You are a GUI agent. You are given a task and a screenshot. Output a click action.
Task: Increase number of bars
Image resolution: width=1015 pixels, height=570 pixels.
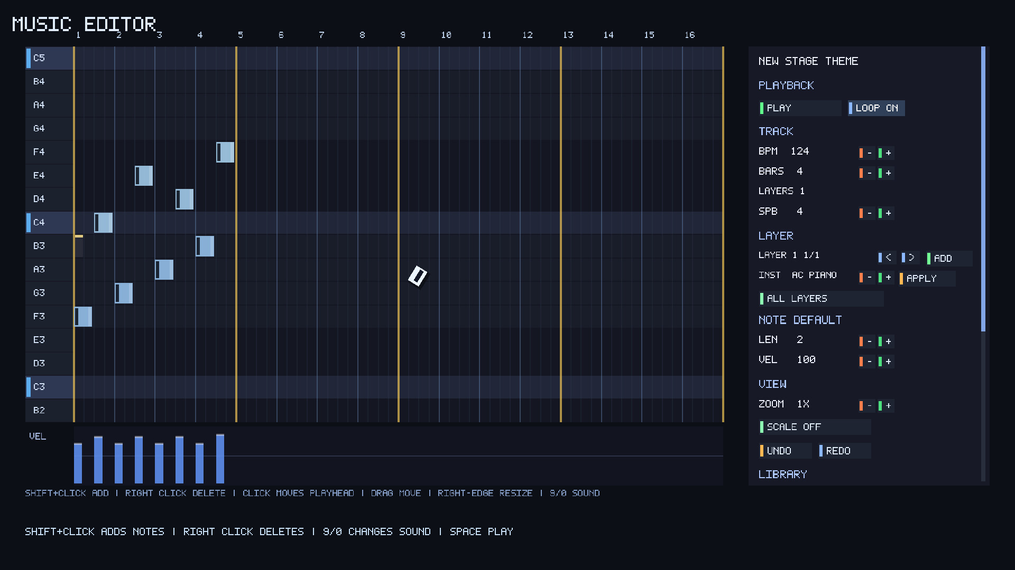886,173
